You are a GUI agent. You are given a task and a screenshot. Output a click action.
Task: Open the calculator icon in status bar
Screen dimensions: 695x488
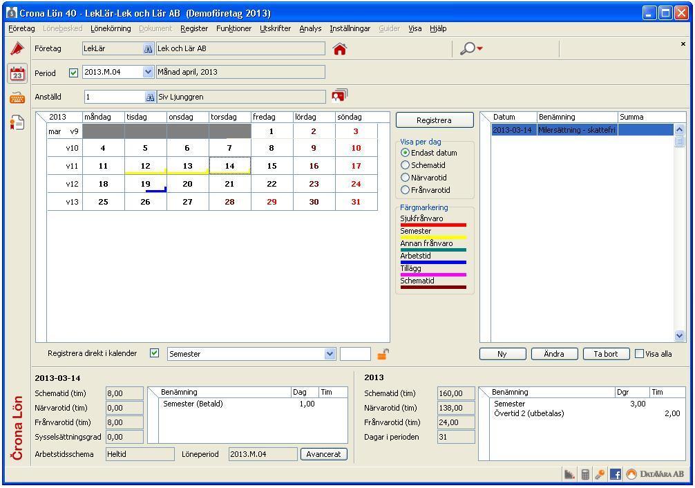pos(585,474)
